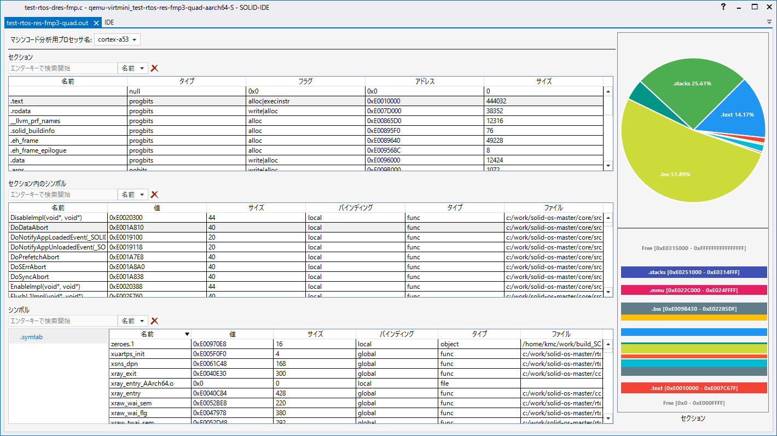The height and width of the screenshot is (436, 777).
Task: Close the test-rtos-res-fmp3-quad.out tab
Action: [x=96, y=23]
